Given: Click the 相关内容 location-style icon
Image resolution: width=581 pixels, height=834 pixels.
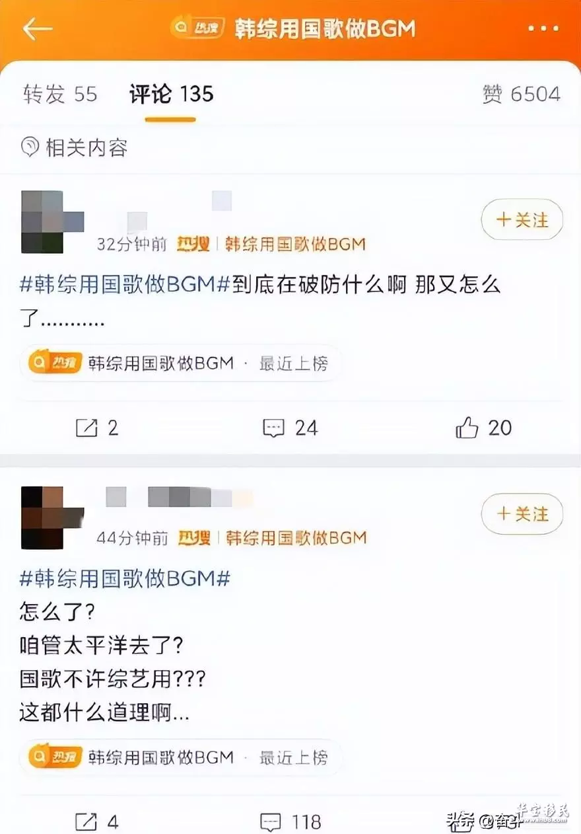Looking at the screenshot, I should click(30, 147).
